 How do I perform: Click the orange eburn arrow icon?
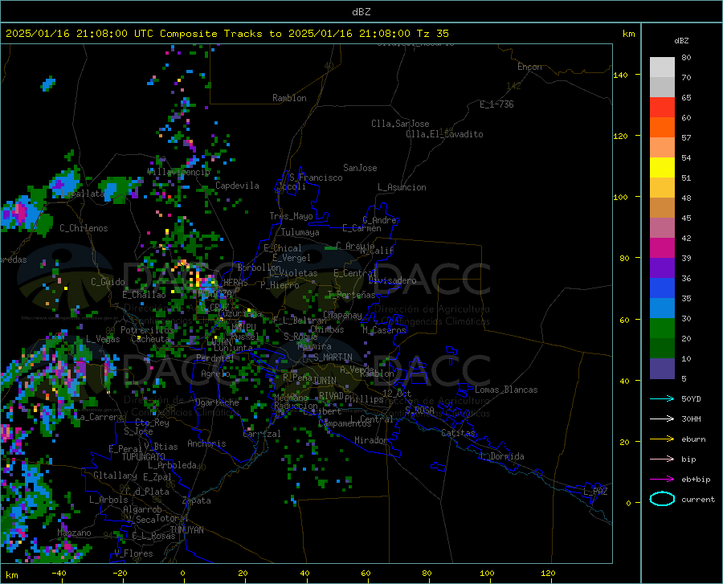pyautogui.click(x=662, y=439)
